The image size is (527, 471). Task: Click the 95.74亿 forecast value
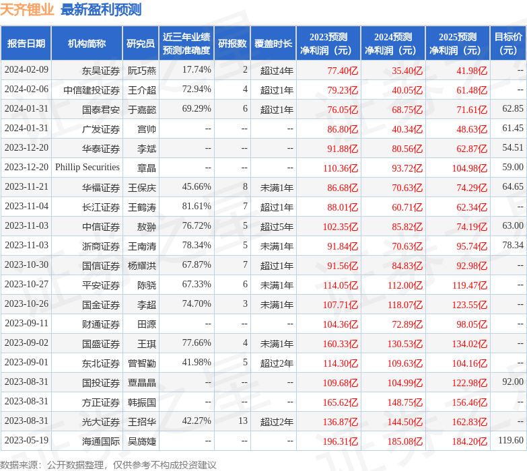(x=472, y=246)
